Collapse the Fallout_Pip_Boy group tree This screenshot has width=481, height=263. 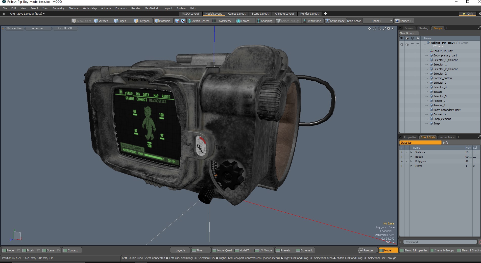pos(425,45)
